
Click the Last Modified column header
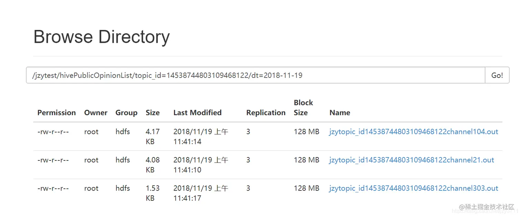[197, 113]
